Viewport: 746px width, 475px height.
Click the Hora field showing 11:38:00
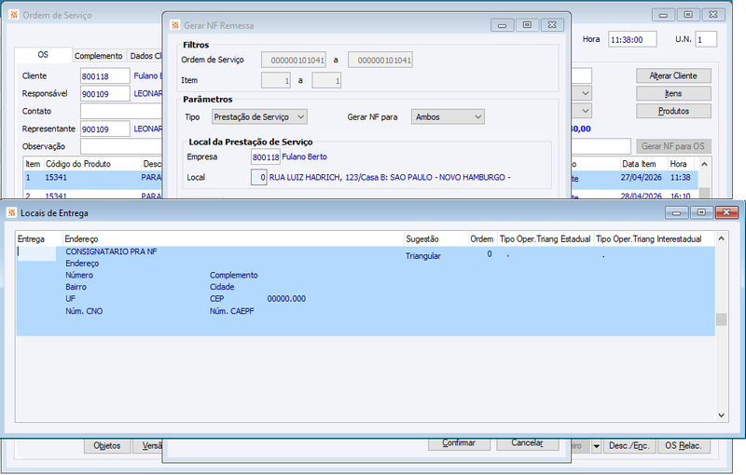click(632, 39)
